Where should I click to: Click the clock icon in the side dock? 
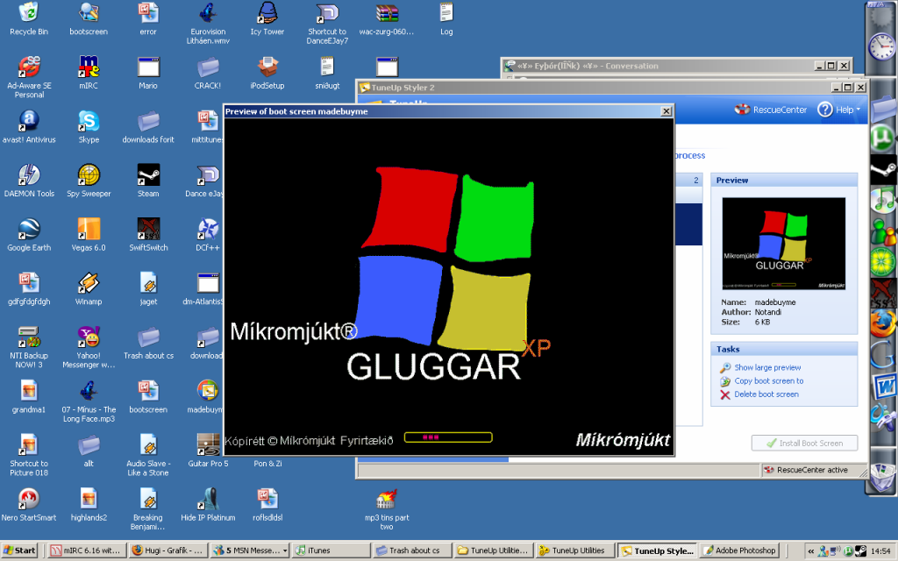882,46
